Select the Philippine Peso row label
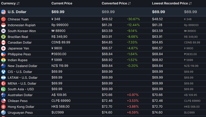Image resolution: width=206 pixels, height=117 pixels. pyautogui.click(x=19, y=54)
